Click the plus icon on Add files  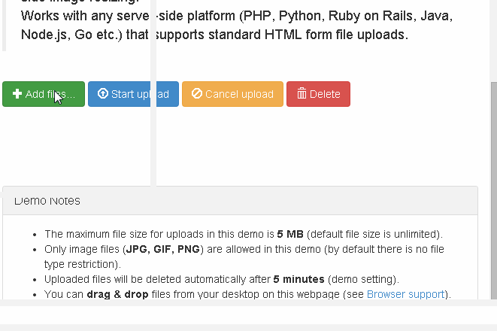[17, 93]
